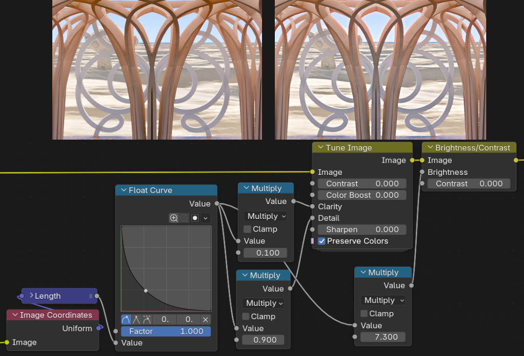Zoom in on the Float Curve graph
The height and width of the screenshot is (356, 524).
[174, 218]
